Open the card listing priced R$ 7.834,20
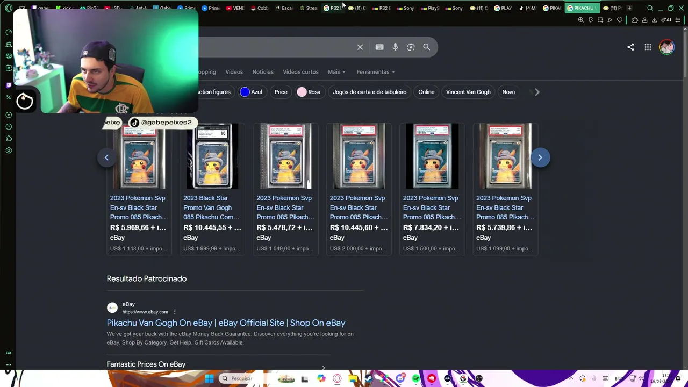Image resolution: width=688 pixels, height=387 pixels. (x=432, y=189)
